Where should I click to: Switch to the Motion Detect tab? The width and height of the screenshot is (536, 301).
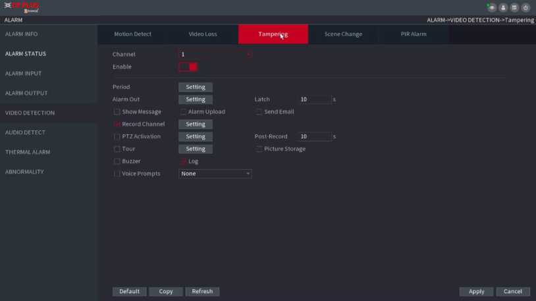click(x=132, y=34)
